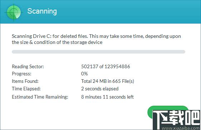This screenshot has width=201, height=130.
Task: Click the green radar scanning icon
Action: point(14,12)
